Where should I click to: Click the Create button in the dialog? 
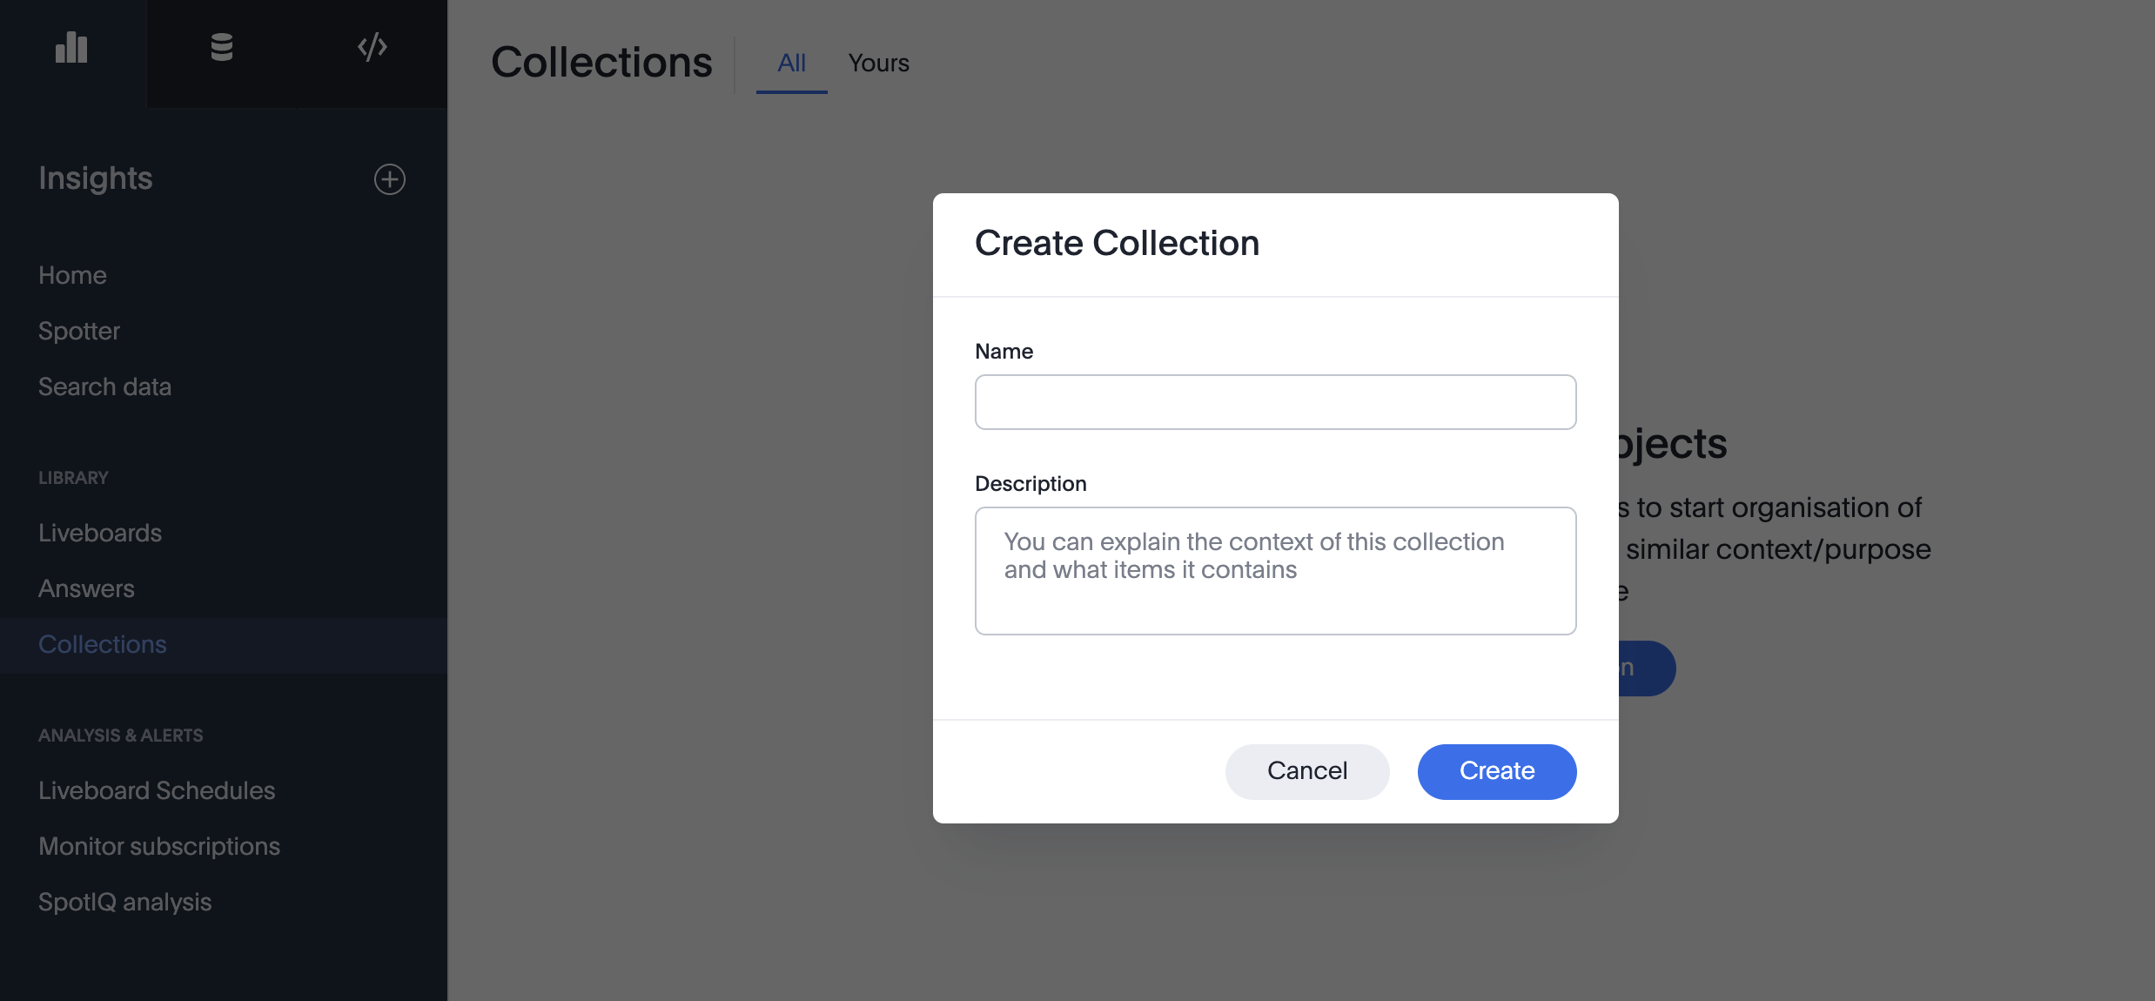1496,771
